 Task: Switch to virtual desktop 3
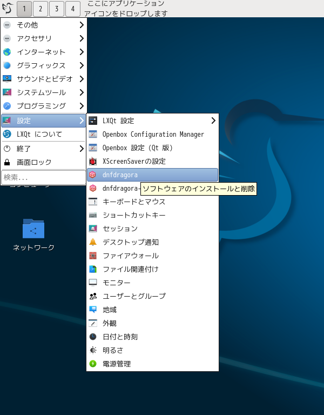[56, 9]
